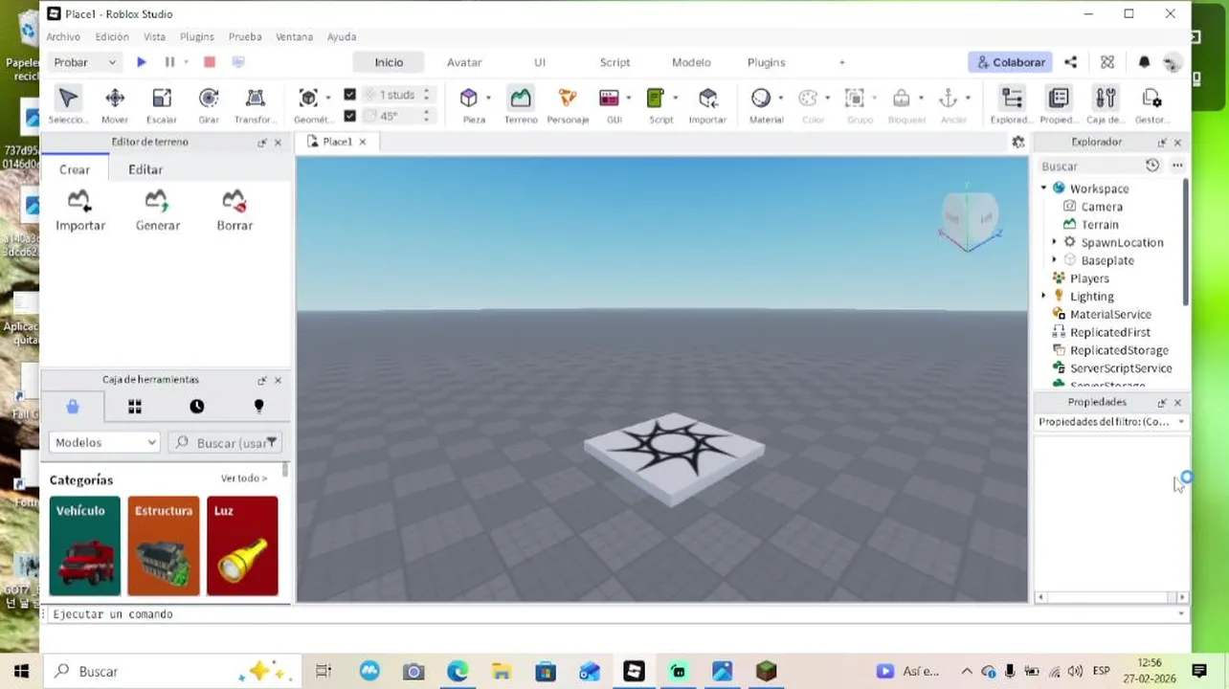Open toolbox creations lightbulb tab
Screen dimensions: 1229x689
(x=258, y=407)
